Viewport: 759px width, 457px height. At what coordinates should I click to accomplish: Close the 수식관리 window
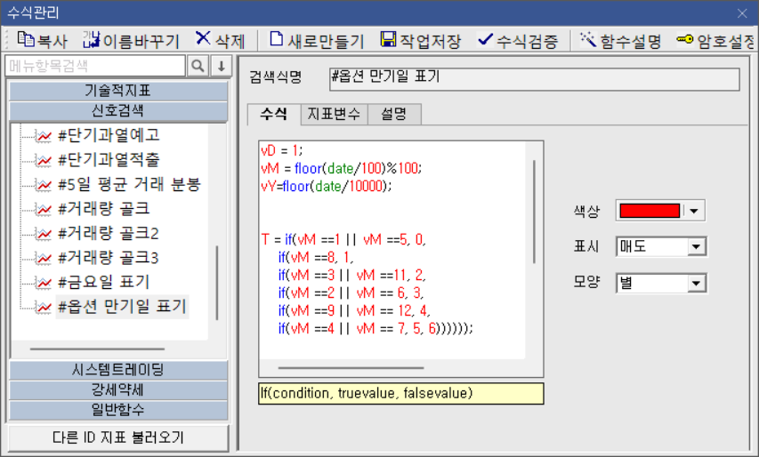tap(743, 13)
